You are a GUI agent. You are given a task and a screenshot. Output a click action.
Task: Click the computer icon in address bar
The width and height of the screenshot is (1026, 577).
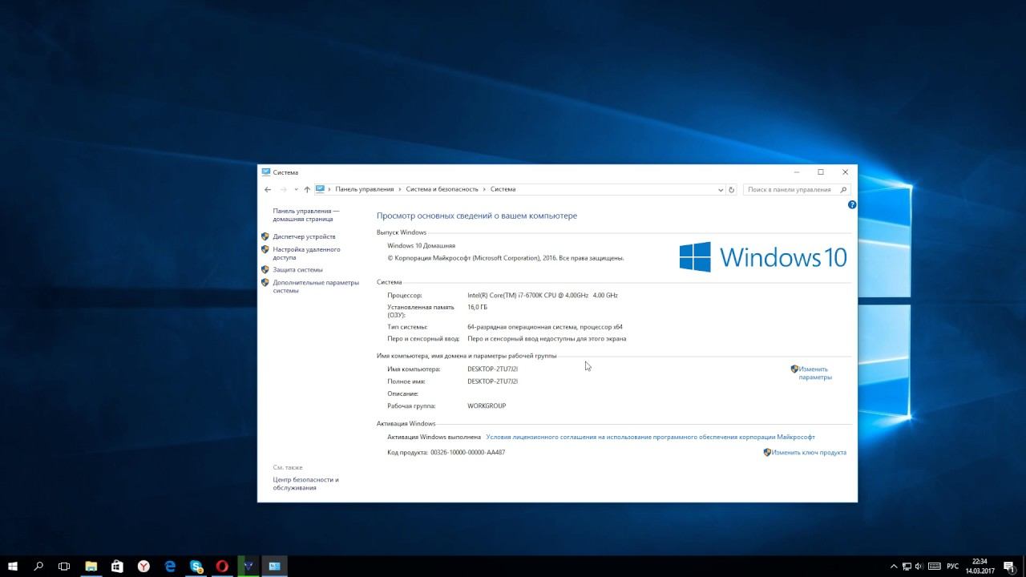(x=320, y=189)
